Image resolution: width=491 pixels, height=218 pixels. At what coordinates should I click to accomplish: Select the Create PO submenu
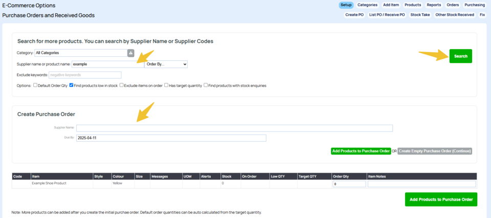354,15
